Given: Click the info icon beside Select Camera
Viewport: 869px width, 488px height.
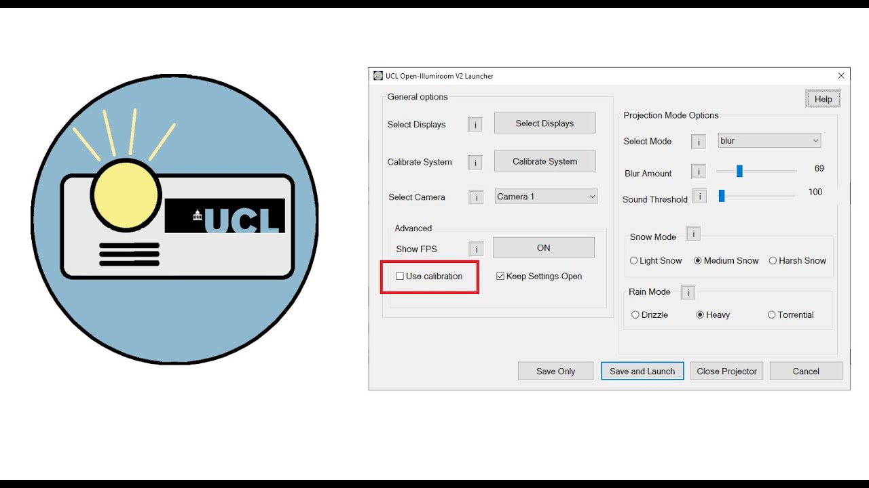Looking at the screenshot, I should coord(476,197).
